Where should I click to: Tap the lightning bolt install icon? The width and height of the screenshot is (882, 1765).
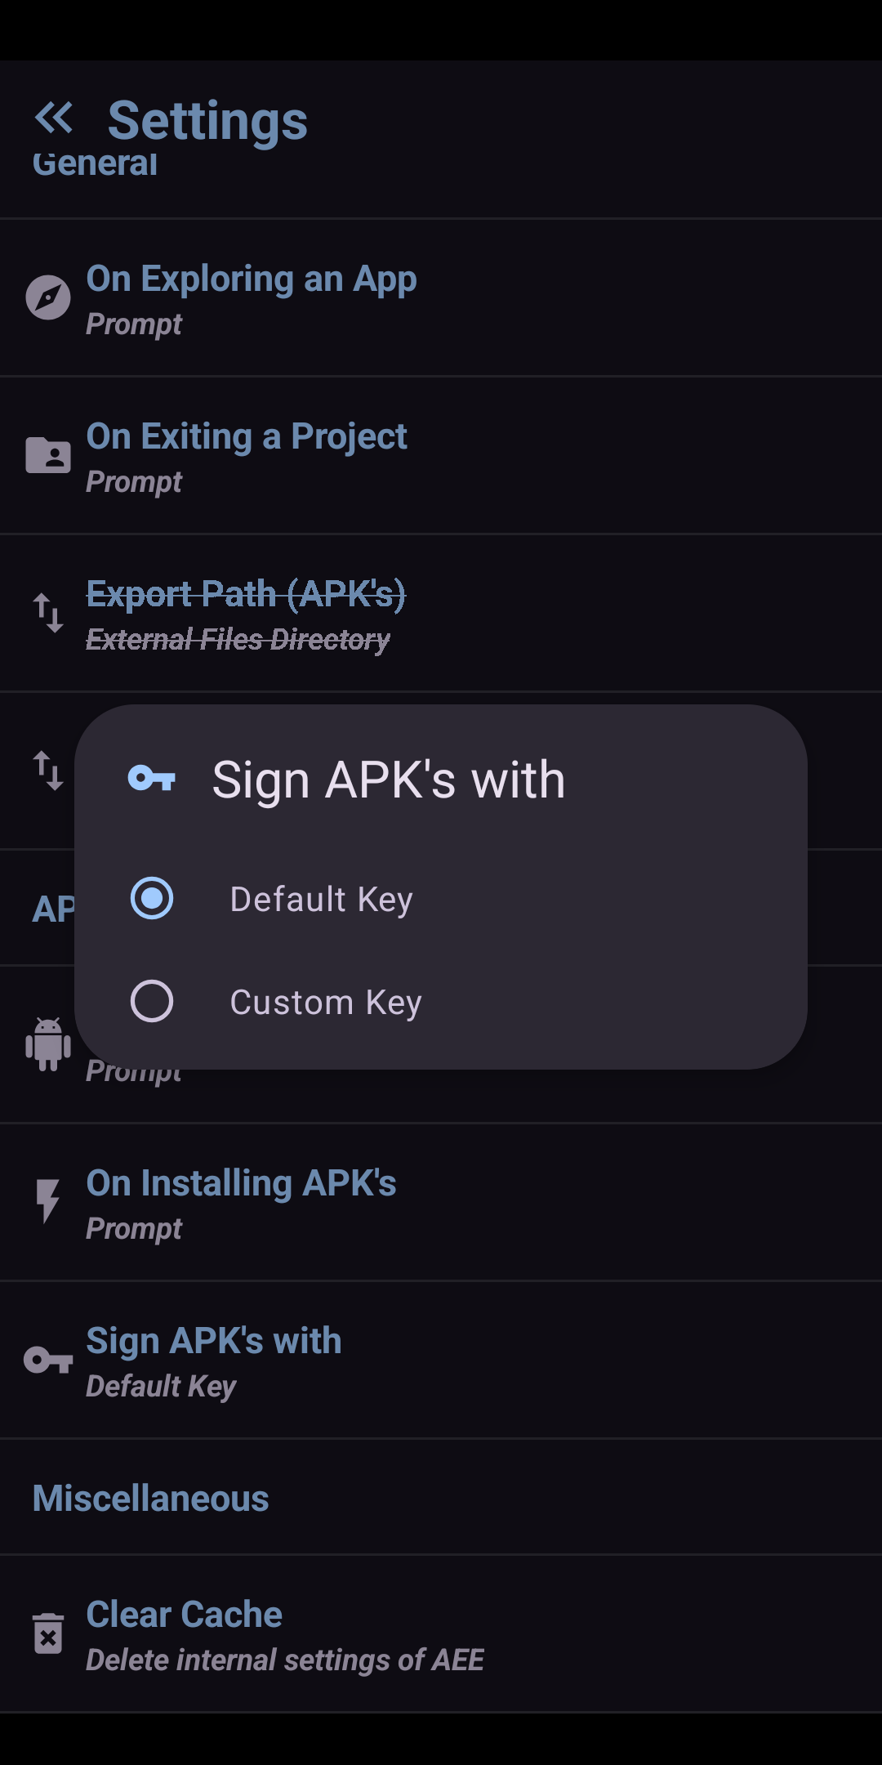[x=48, y=1201]
